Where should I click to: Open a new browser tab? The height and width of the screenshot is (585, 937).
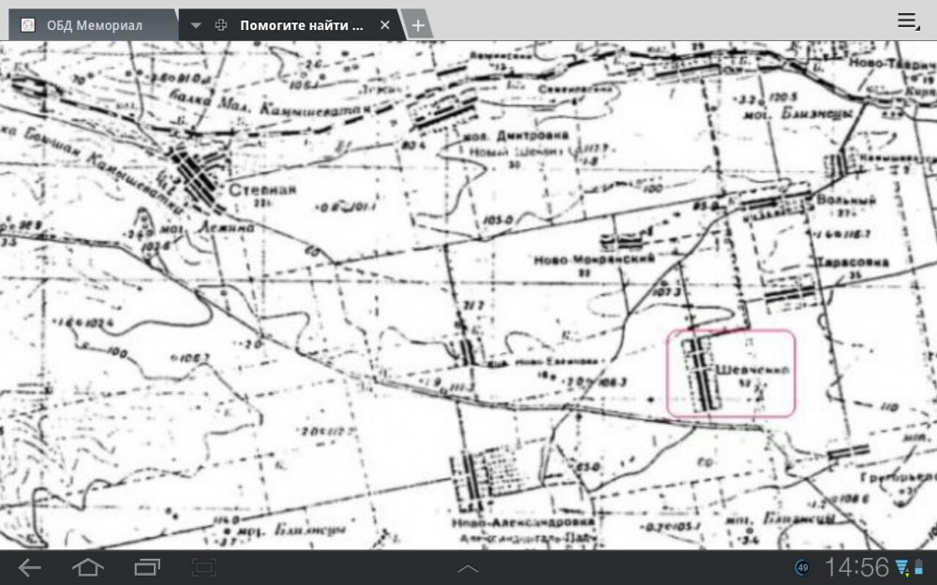click(418, 25)
